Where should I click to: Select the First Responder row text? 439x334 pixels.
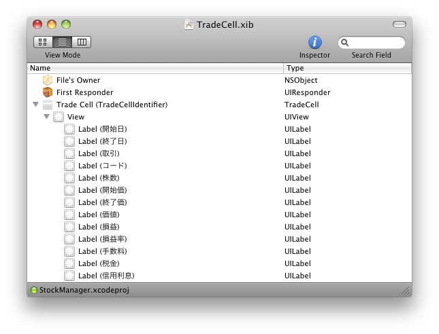[x=85, y=92]
